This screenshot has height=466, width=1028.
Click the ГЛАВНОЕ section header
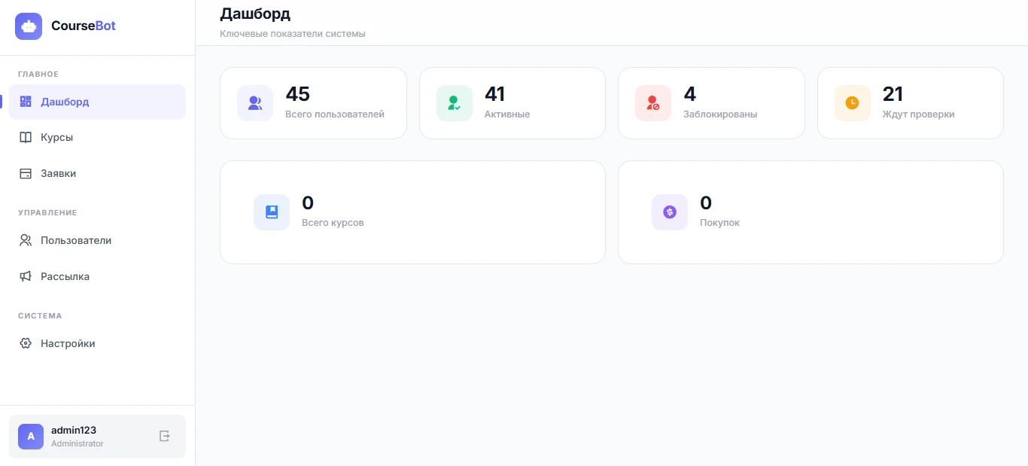pos(38,74)
